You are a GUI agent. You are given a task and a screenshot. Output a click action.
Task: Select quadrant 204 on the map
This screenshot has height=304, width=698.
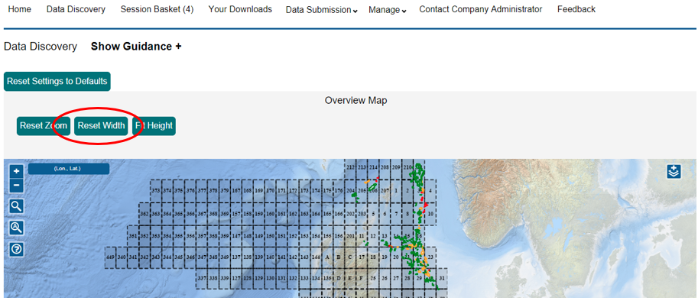pyautogui.click(x=350, y=191)
